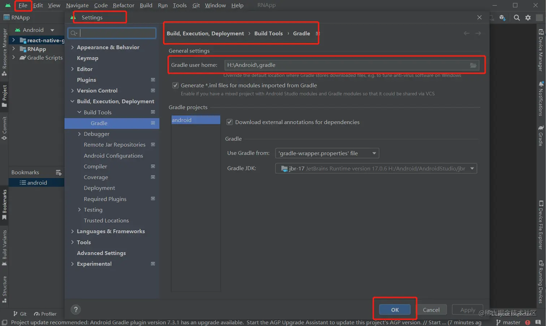This screenshot has width=546, height=326.
Task: Navigate back in Settings history
Action: pyautogui.click(x=467, y=33)
